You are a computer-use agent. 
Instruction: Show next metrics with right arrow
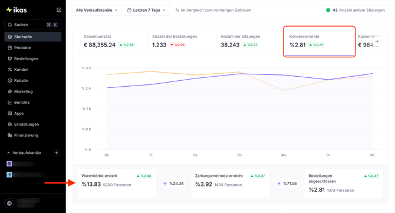(377, 41)
